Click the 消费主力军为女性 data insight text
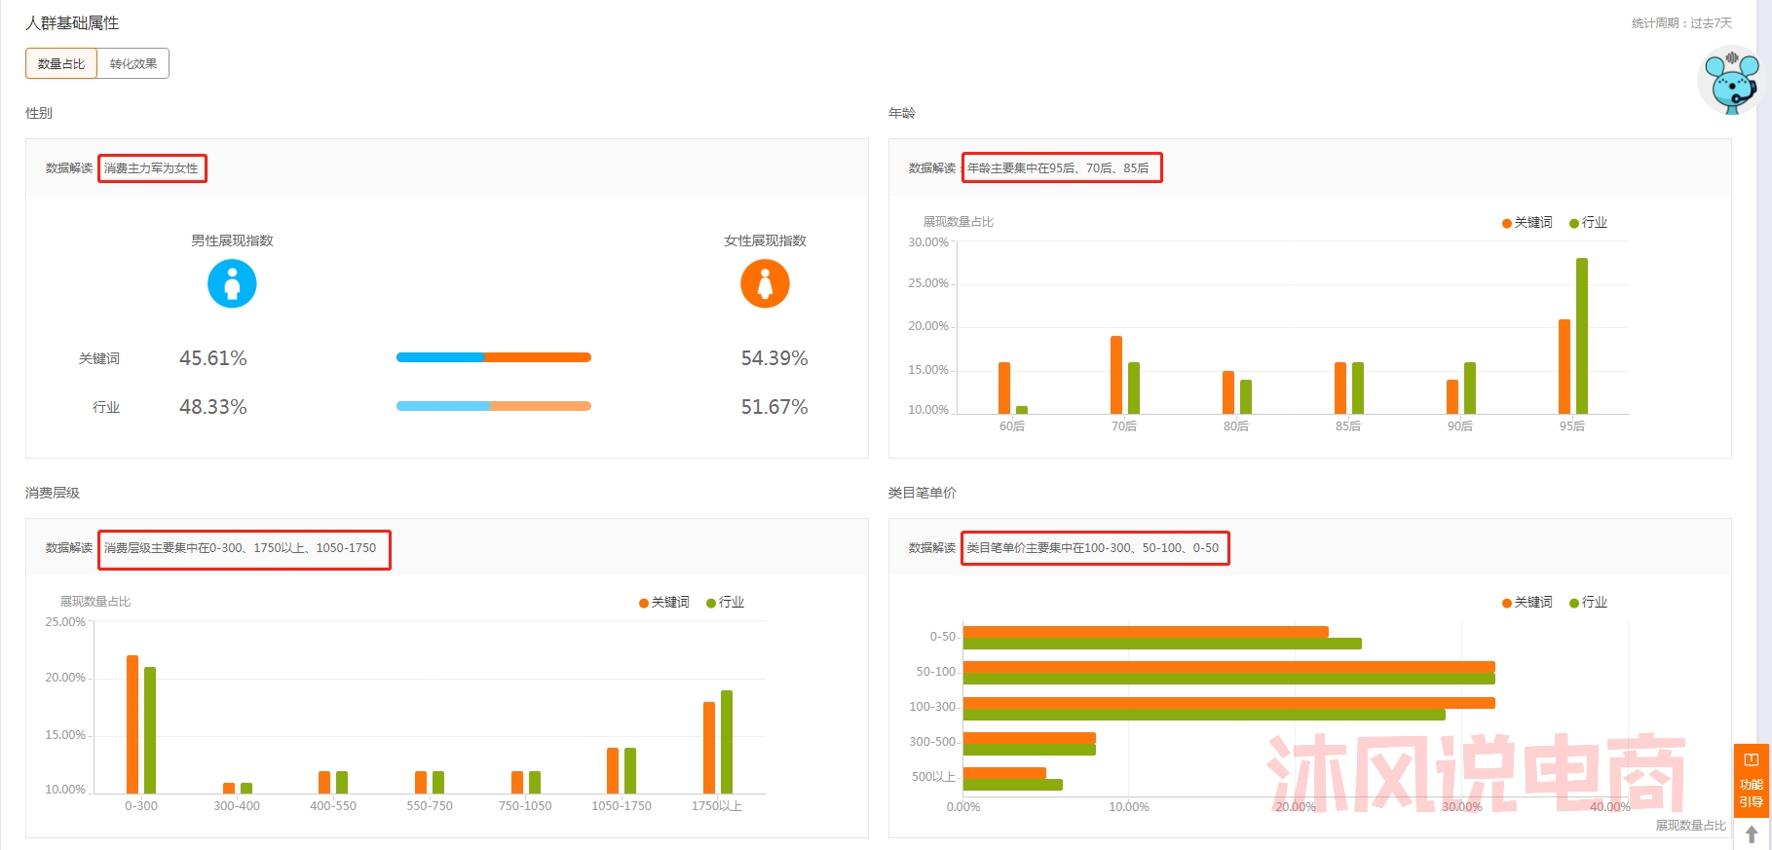The width and height of the screenshot is (1772, 850). 151,168
